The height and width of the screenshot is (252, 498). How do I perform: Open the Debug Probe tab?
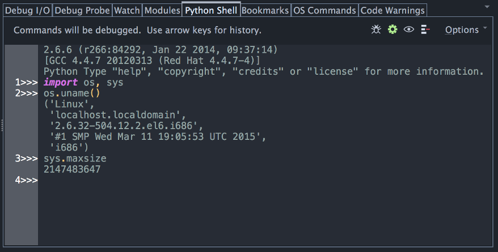tap(82, 10)
